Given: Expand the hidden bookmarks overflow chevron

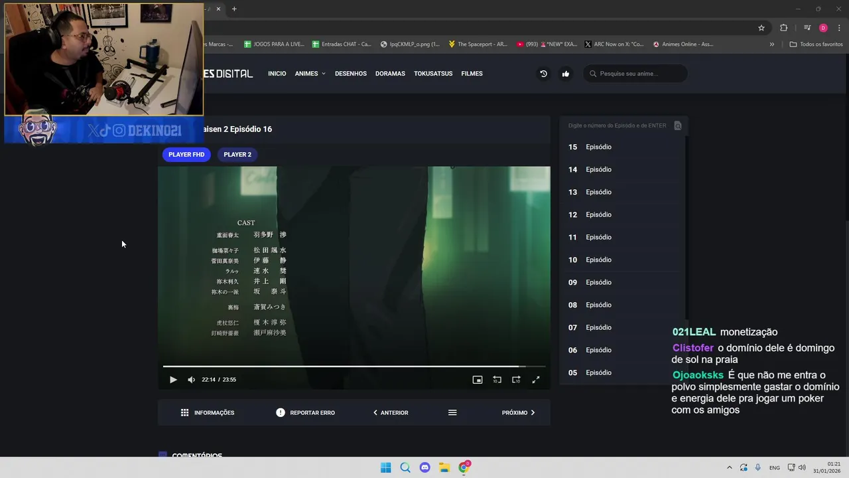Looking at the screenshot, I should pos(771,44).
